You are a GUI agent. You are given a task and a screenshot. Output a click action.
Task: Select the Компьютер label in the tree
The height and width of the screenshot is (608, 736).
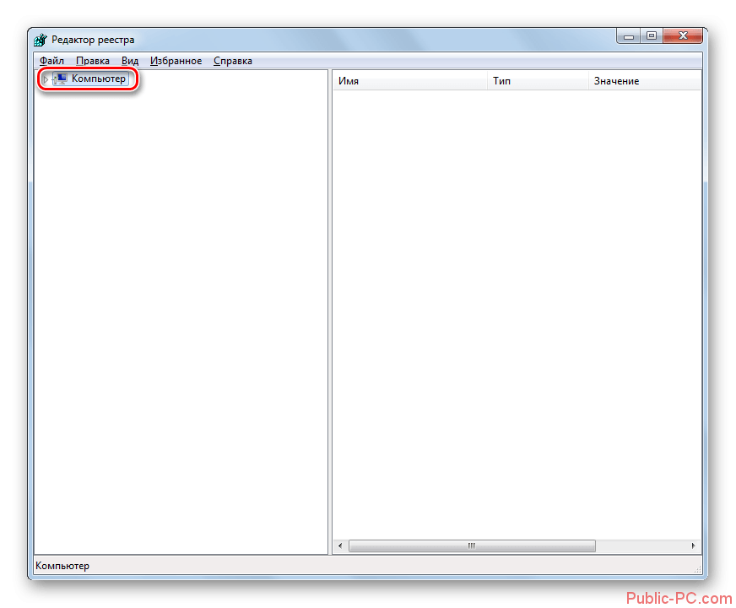(x=98, y=79)
